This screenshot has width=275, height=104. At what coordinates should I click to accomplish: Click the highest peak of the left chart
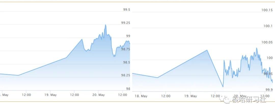click(x=105, y=25)
